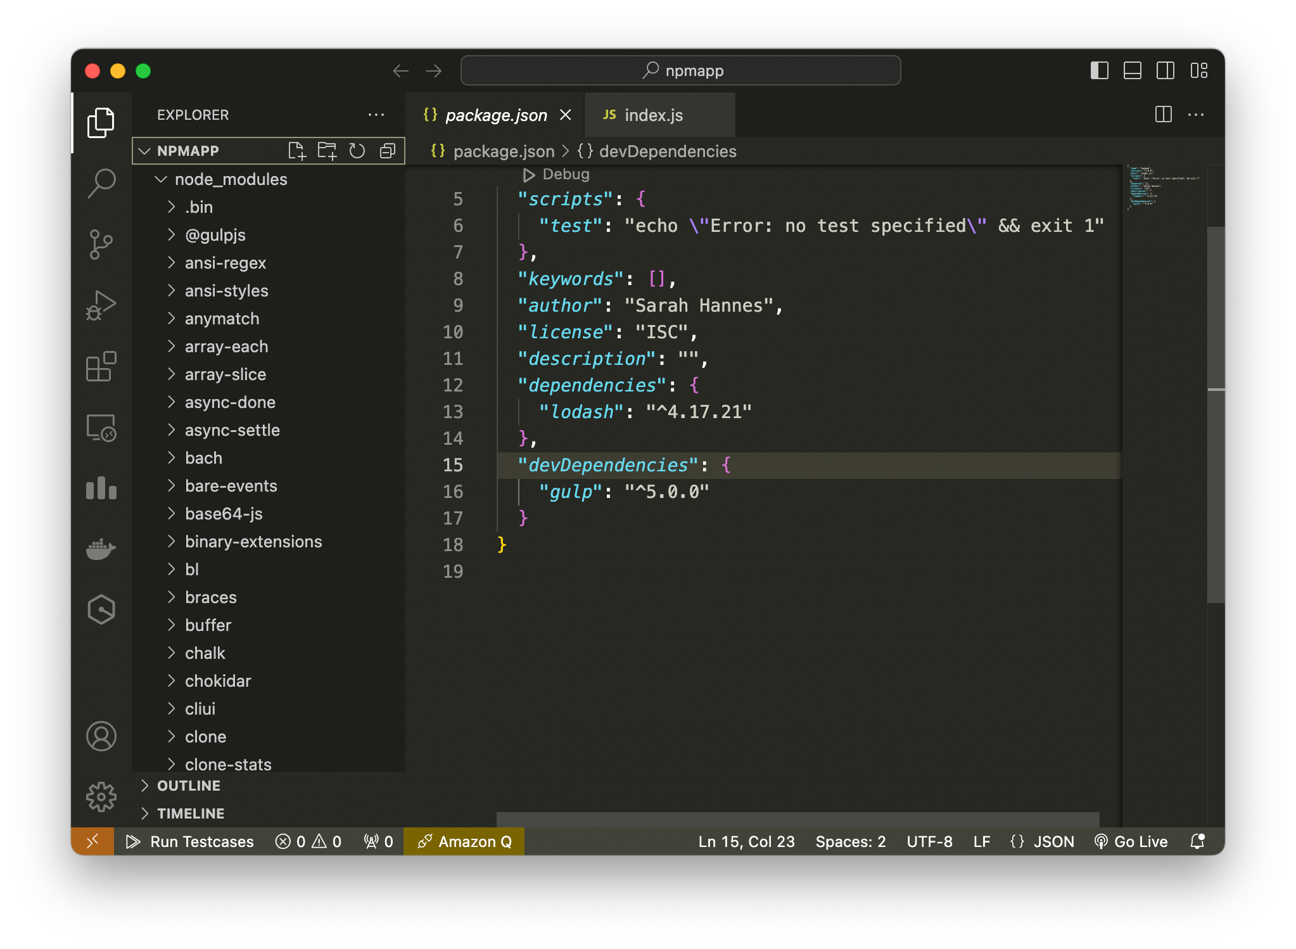Click the ports forwarded indicator showing 0

379,841
